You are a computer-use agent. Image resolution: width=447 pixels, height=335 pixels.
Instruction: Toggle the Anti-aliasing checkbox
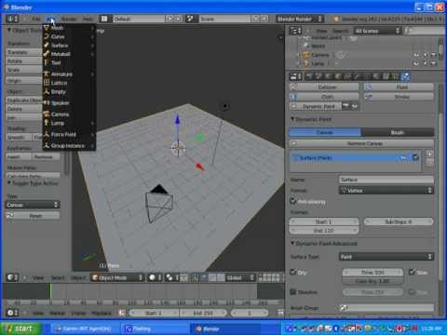(293, 201)
